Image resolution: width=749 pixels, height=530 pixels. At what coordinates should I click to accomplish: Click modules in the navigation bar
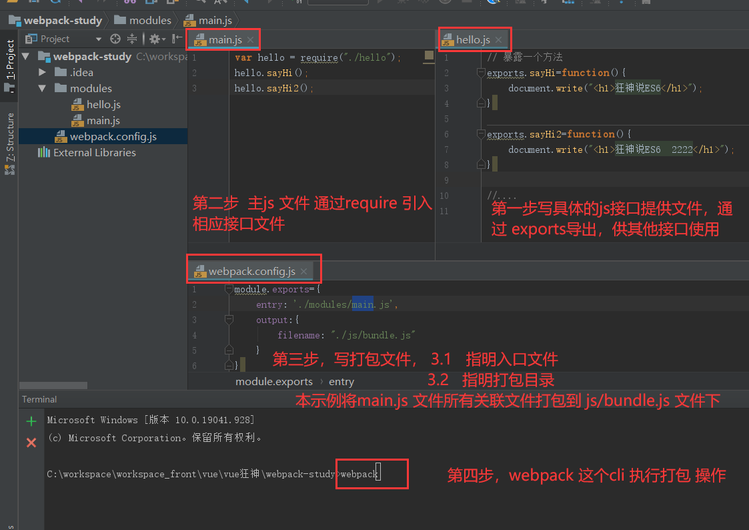[x=143, y=21]
